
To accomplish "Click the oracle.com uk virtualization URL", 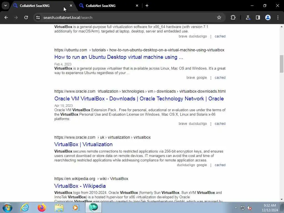I will pos(102,137).
